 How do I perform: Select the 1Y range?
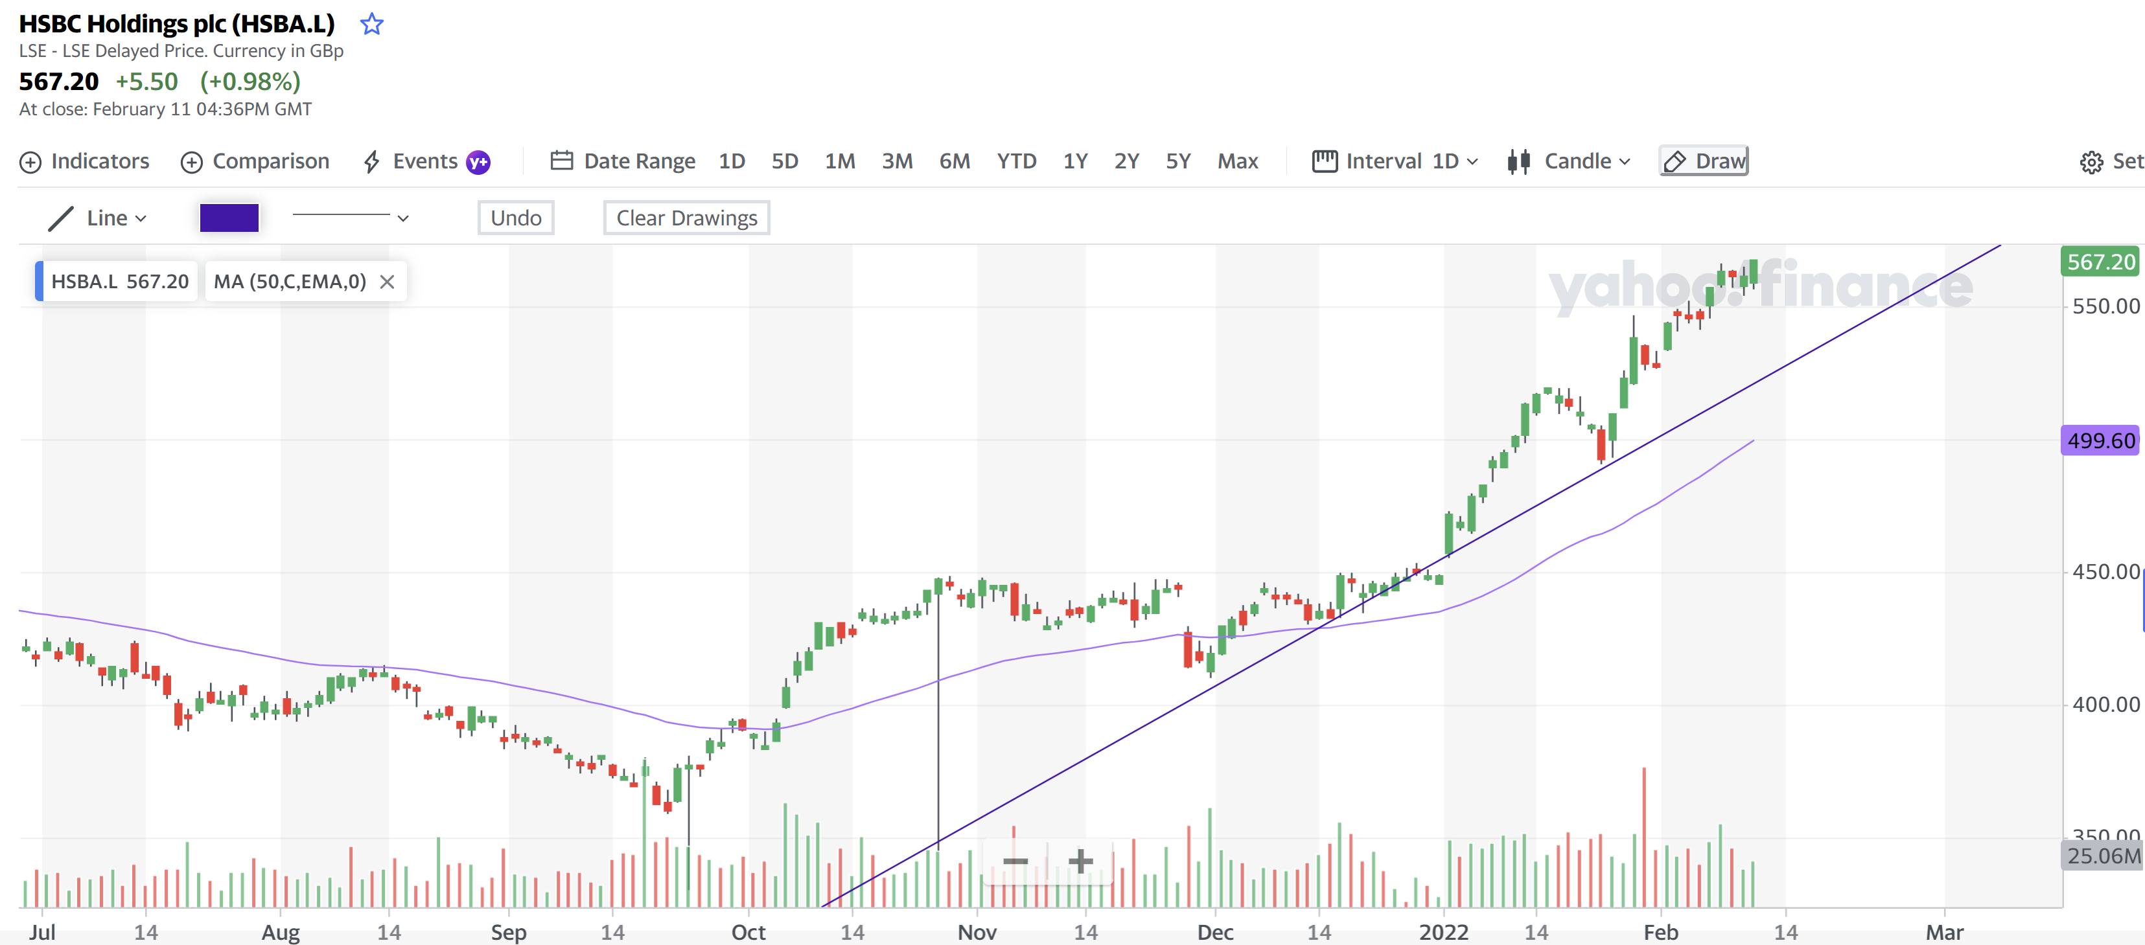tap(1075, 161)
